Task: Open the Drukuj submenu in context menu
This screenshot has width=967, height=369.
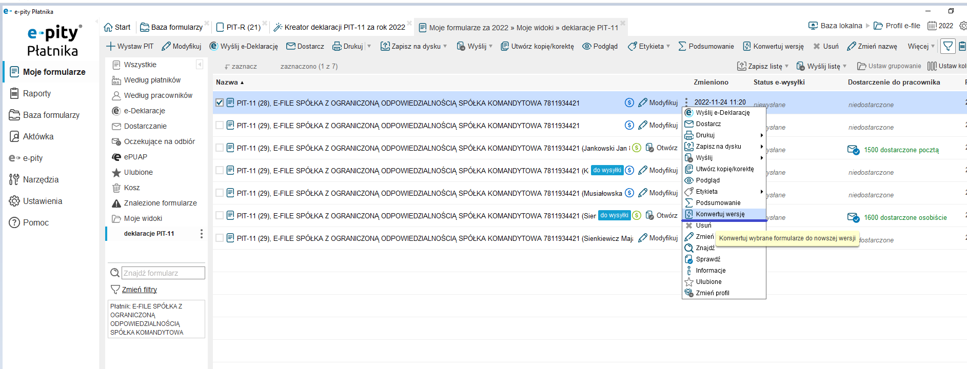Action: 724,135
